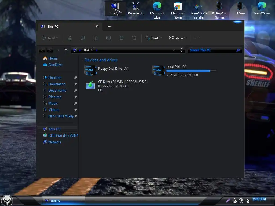Open the recent locations dropdown arrow
Screen dimensions: 275x206
tap(58, 50)
